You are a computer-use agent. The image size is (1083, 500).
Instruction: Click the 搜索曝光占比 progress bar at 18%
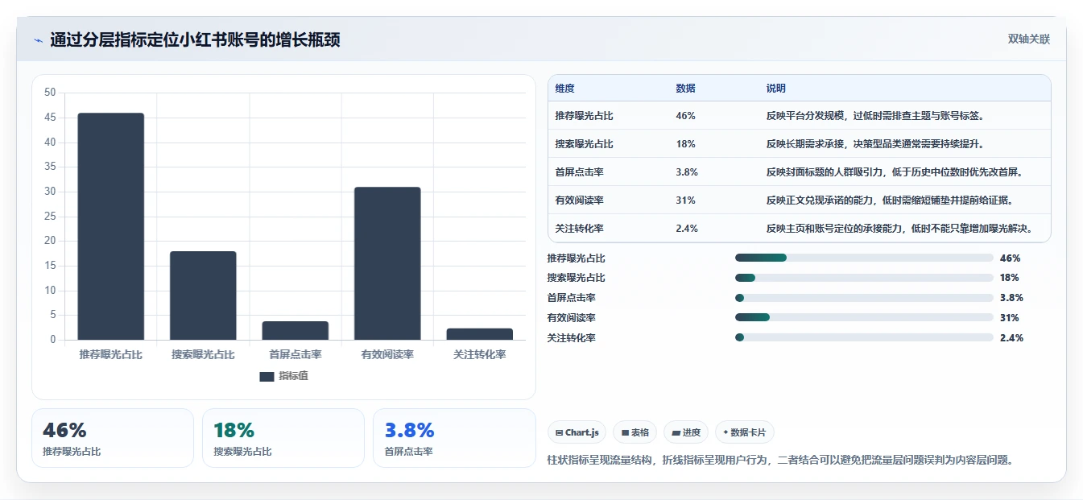pos(864,278)
